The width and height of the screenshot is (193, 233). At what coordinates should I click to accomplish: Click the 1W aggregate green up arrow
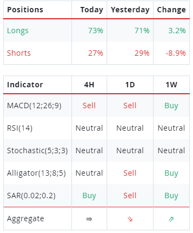pyautogui.click(x=171, y=219)
